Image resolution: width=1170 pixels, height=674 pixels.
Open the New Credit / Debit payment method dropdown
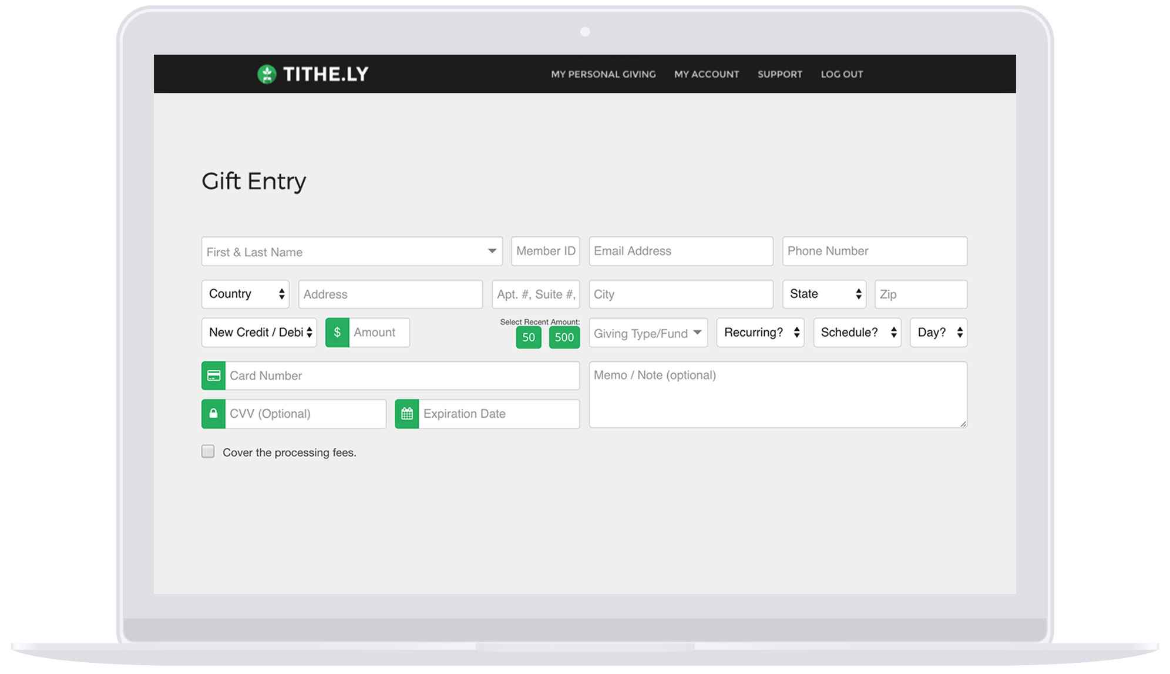[259, 333]
